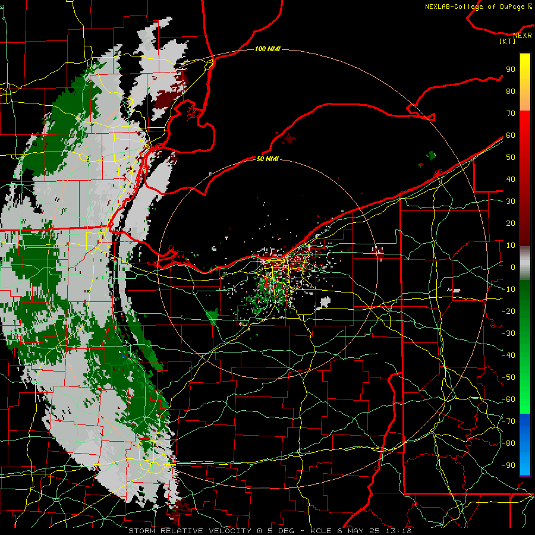The width and height of the screenshot is (535, 535).
Task: Click the blue bottom segment of the color bar
Action: pyautogui.click(x=525, y=445)
